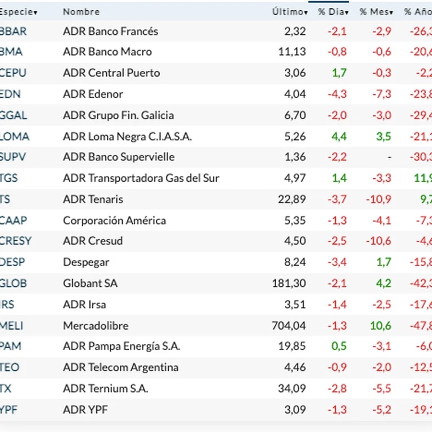Open the YPF ticker link
432x432 pixels.
coord(8,410)
